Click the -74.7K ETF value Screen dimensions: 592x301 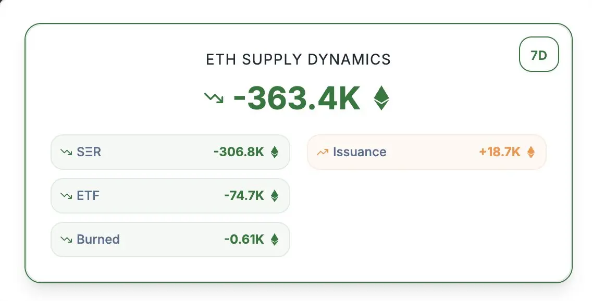[244, 196]
